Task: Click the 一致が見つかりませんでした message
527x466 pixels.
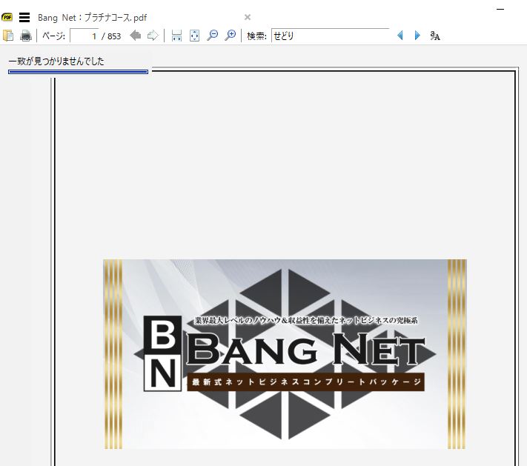Action: 56,61
